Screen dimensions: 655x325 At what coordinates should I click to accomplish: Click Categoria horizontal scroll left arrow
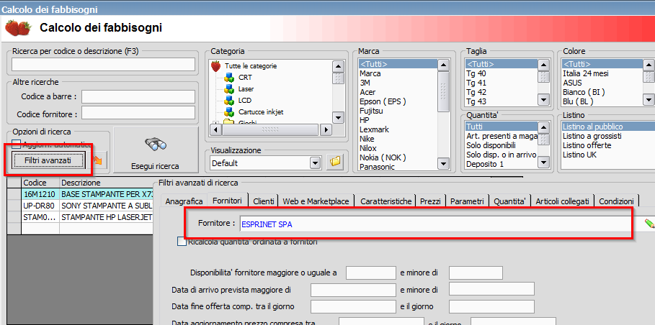217,129
